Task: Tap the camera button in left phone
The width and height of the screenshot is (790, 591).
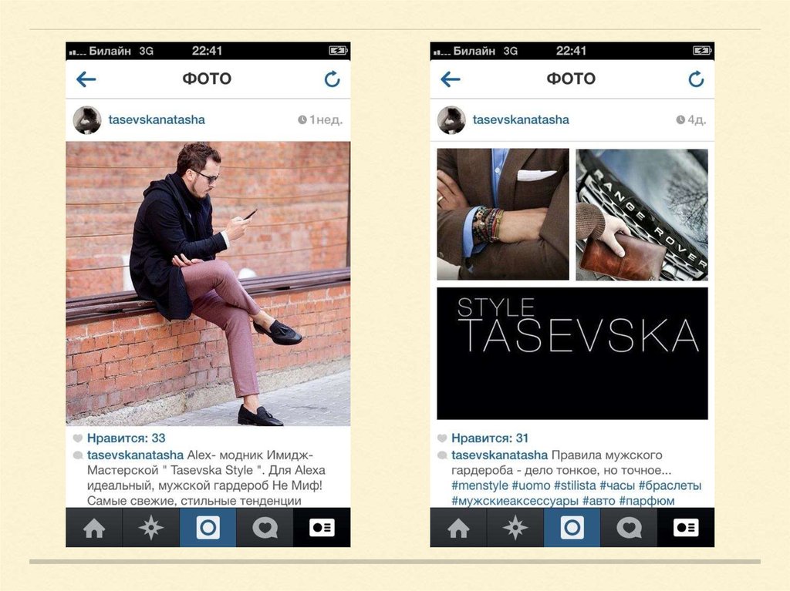Action: (208, 528)
